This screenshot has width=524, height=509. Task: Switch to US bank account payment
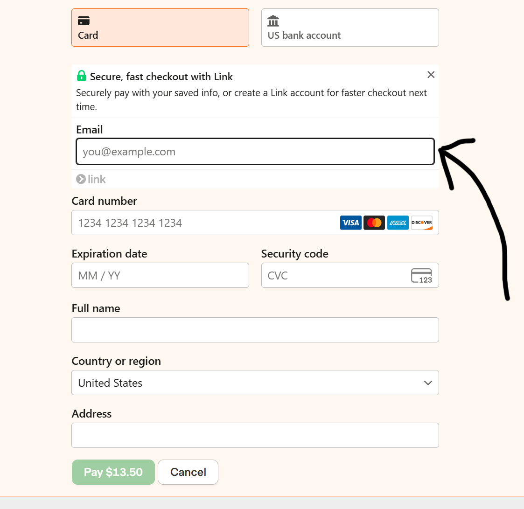pyautogui.click(x=350, y=27)
